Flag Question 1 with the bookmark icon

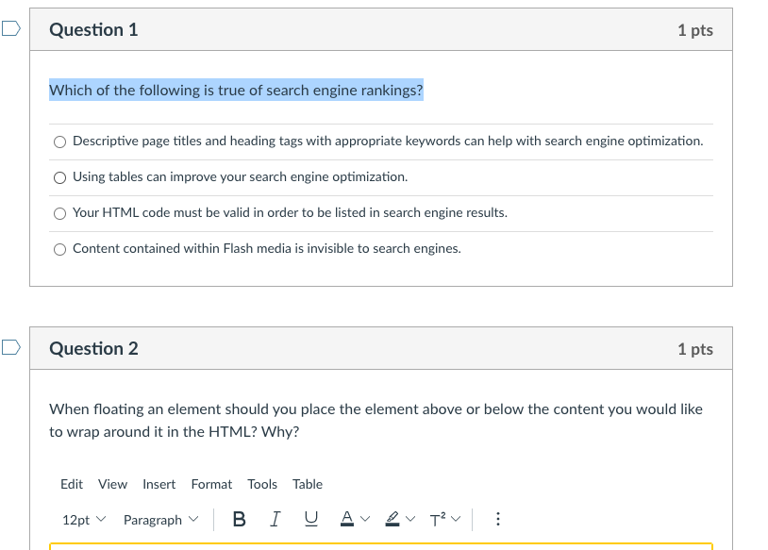coord(11,28)
